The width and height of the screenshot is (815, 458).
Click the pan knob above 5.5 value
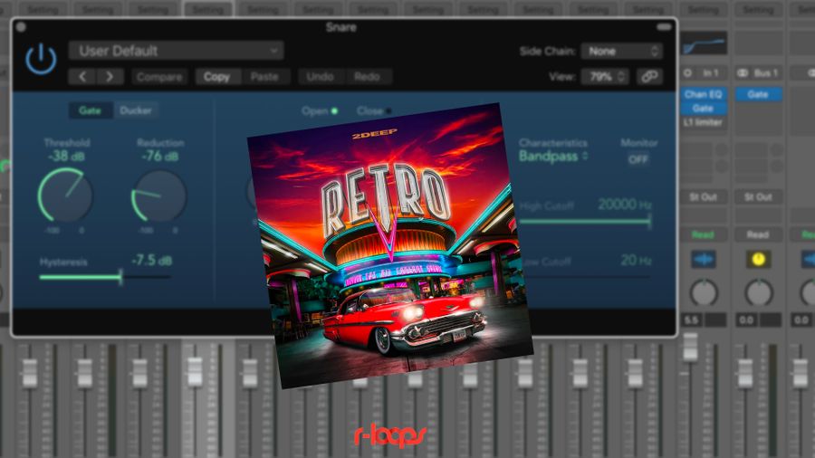tap(704, 293)
